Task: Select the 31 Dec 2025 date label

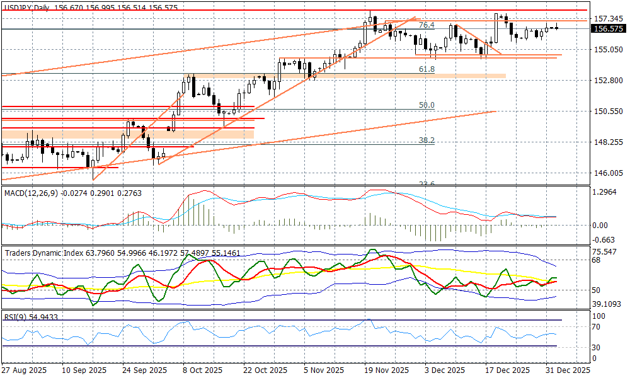Action: tap(568, 370)
